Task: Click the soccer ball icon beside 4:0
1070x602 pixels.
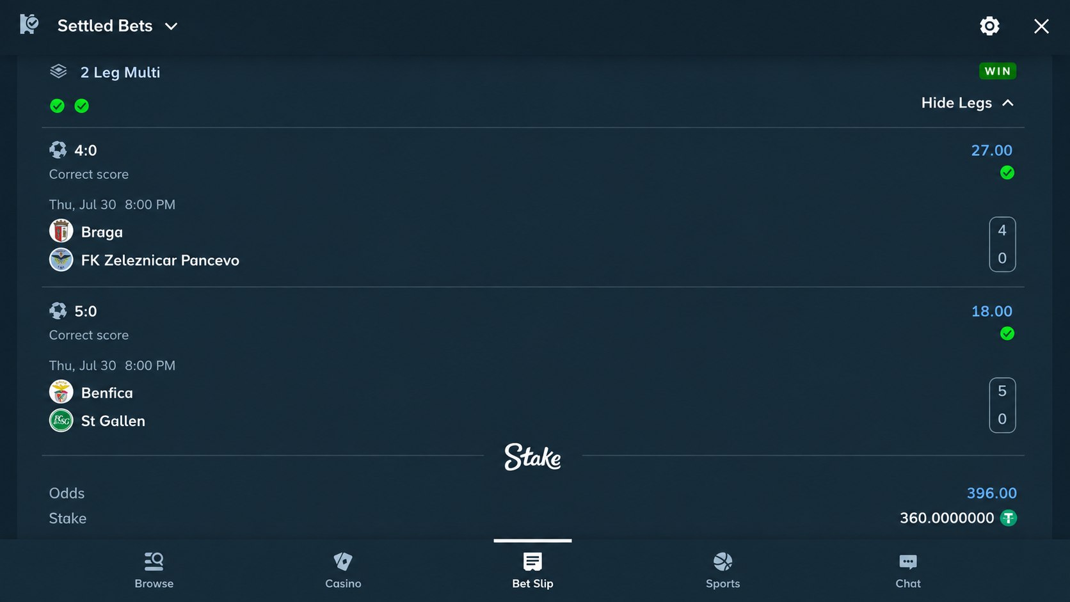Action: pyautogui.click(x=58, y=150)
